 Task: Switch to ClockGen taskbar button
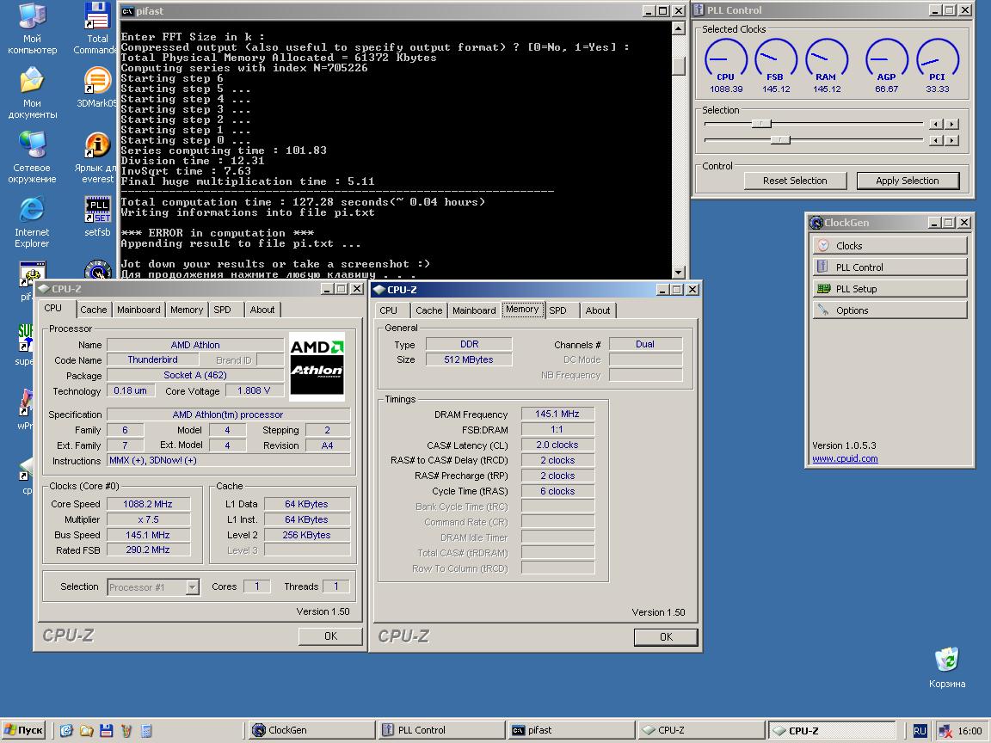310,730
